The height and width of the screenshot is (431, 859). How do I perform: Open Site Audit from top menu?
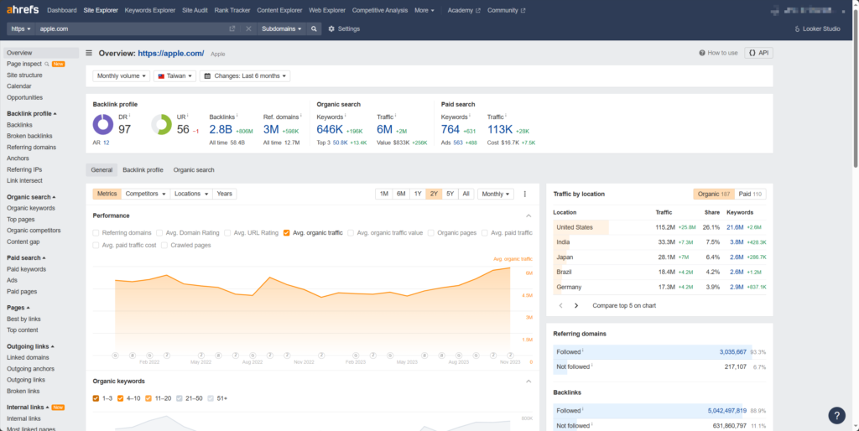point(195,10)
